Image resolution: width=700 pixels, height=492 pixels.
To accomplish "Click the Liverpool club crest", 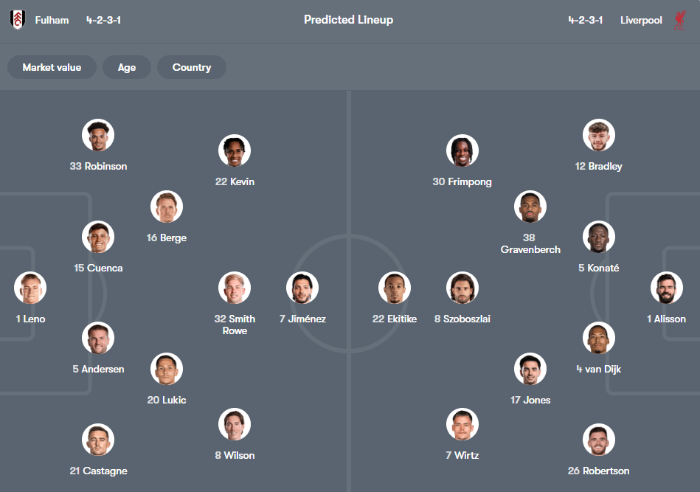I will 679,20.
